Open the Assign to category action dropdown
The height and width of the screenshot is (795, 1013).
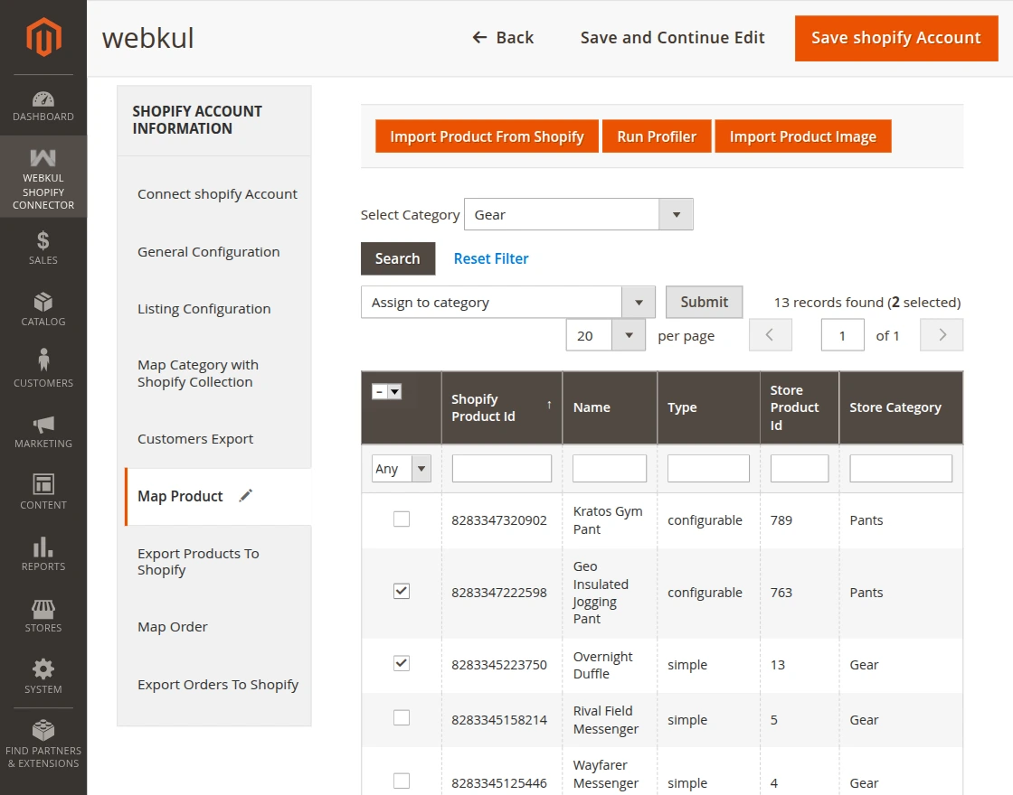(507, 302)
